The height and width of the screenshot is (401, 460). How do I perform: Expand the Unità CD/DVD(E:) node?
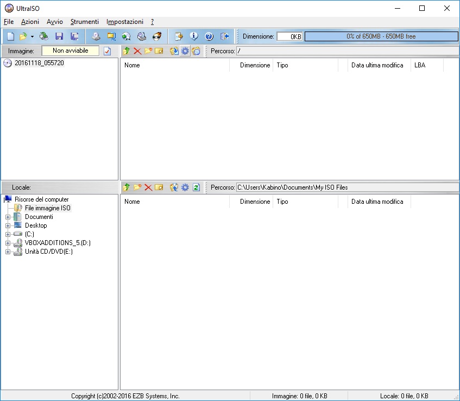pyautogui.click(x=8, y=252)
